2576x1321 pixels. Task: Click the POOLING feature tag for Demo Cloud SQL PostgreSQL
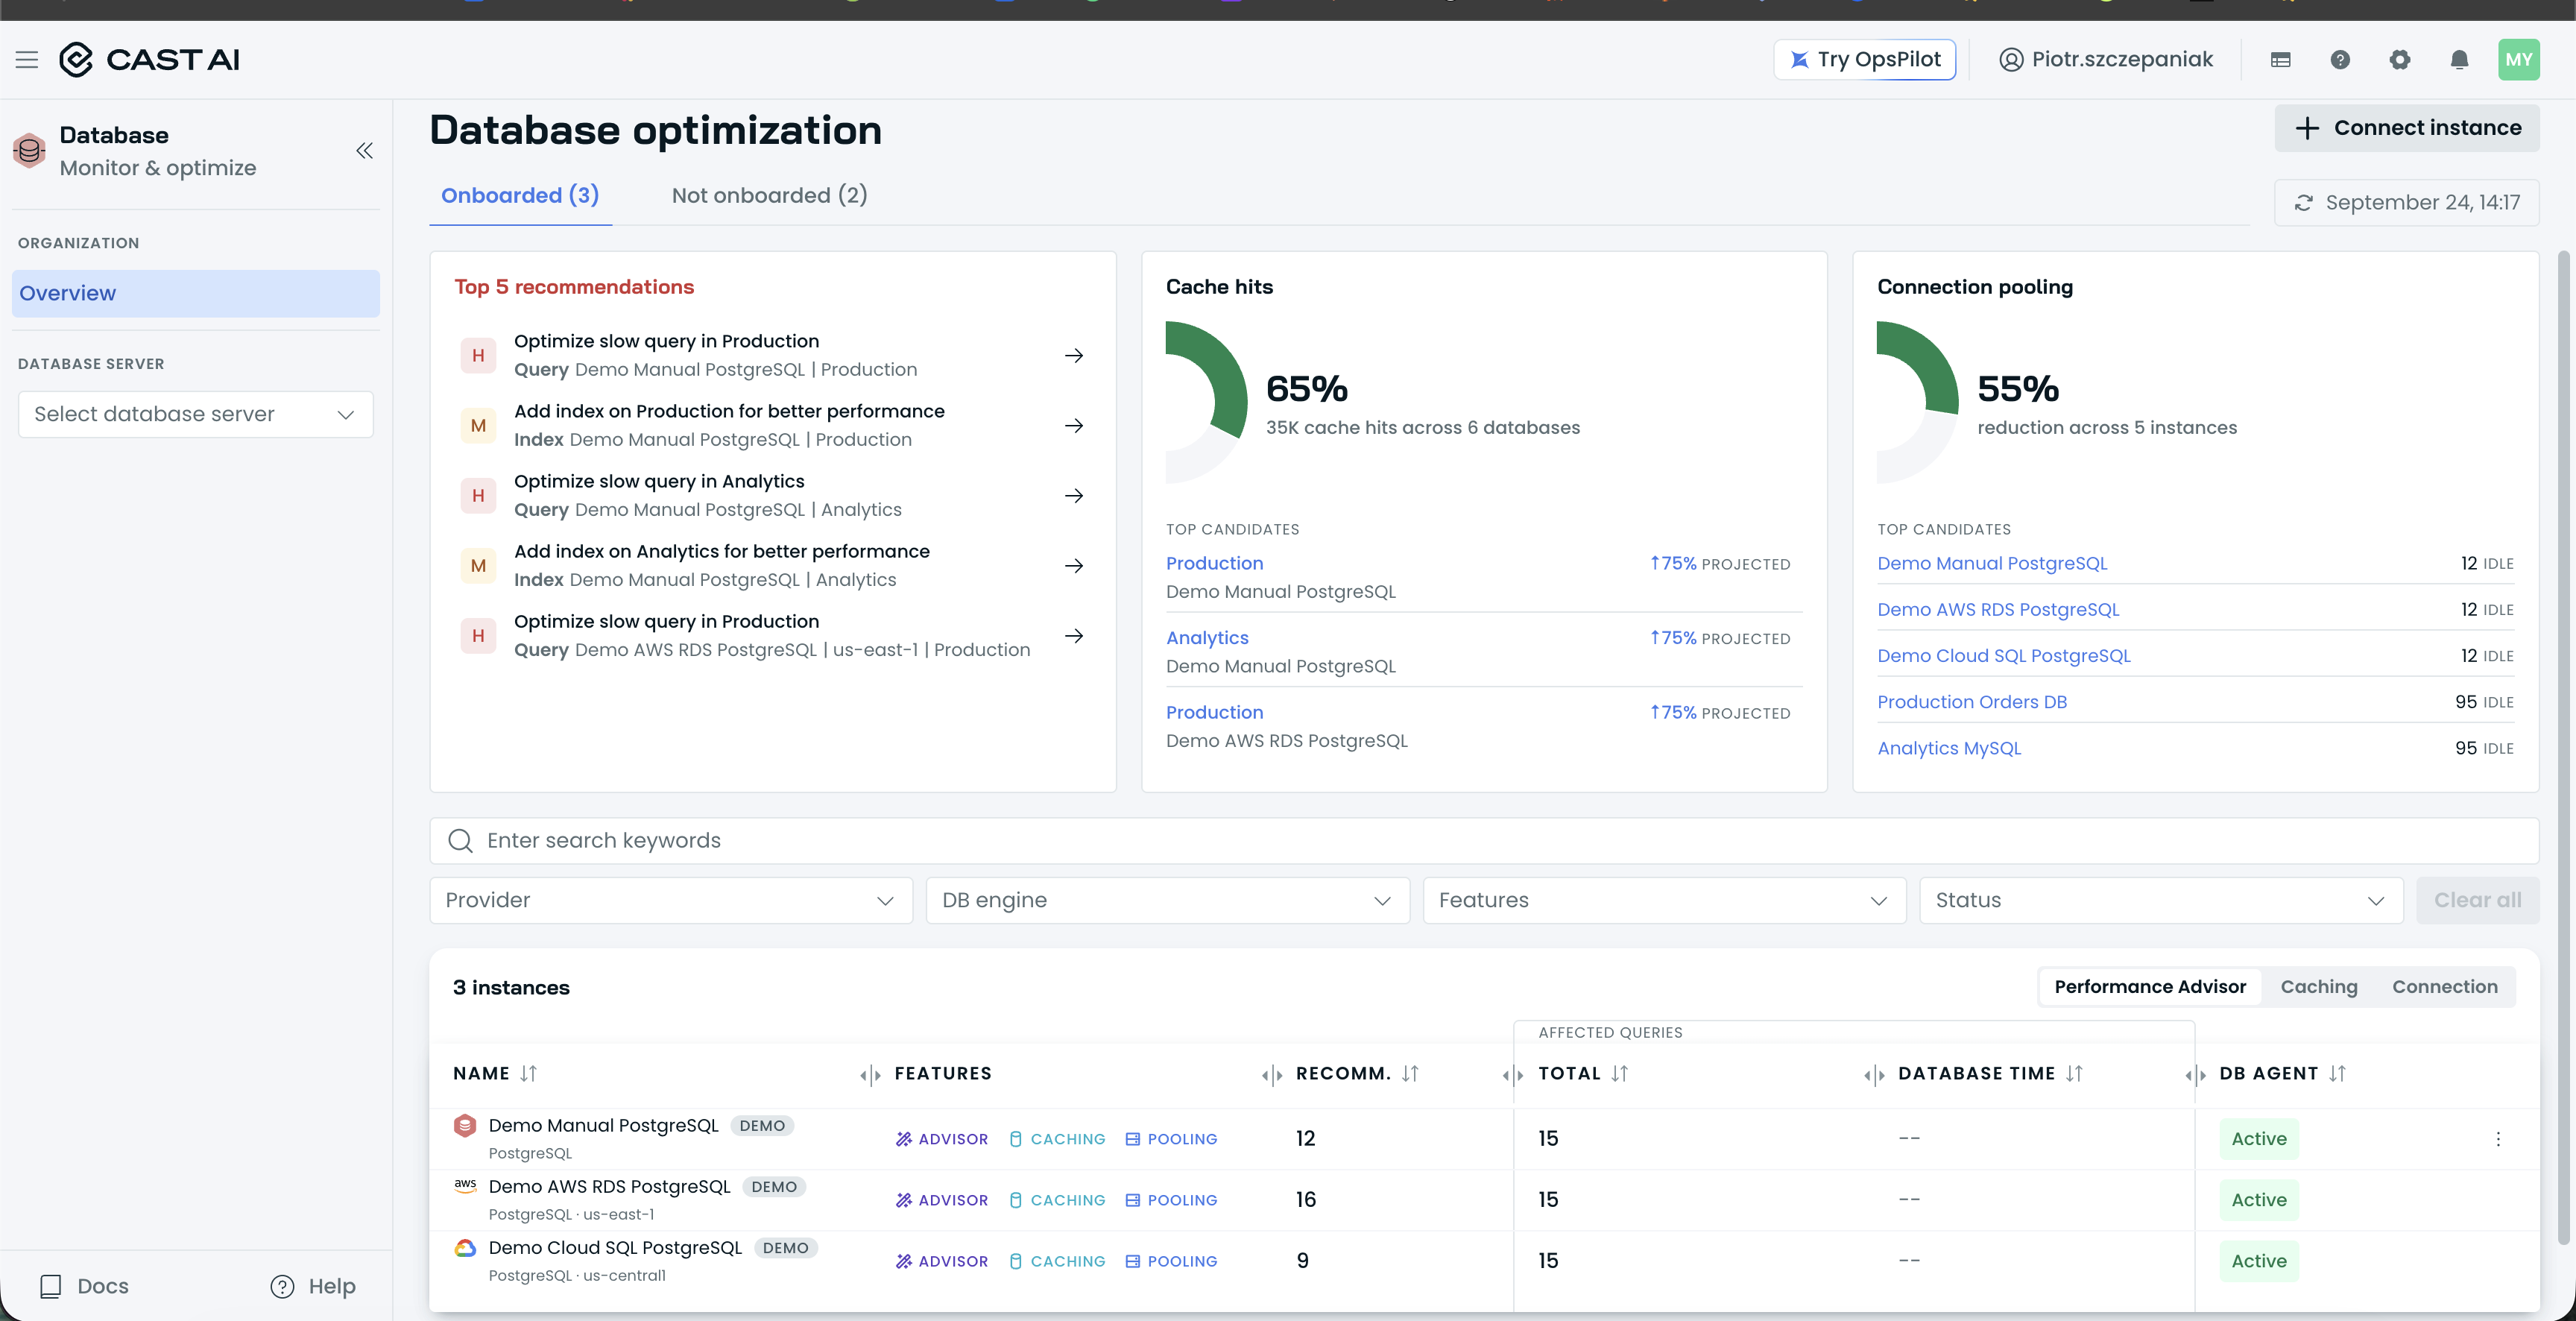[1171, 1261]
